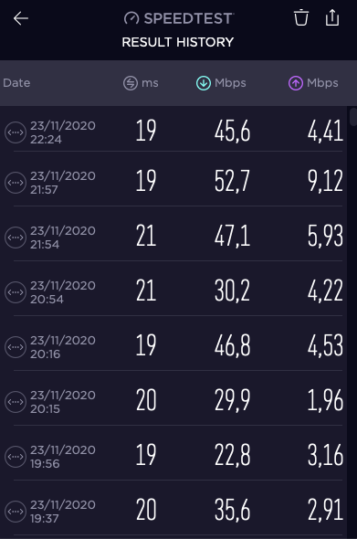357x539 pixels.
Task: Delete history with the trash icon
Action: tap(301, 18)
